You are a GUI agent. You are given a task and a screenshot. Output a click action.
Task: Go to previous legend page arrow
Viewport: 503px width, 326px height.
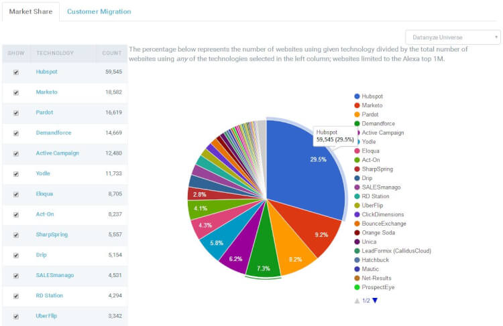coord(357,301)
